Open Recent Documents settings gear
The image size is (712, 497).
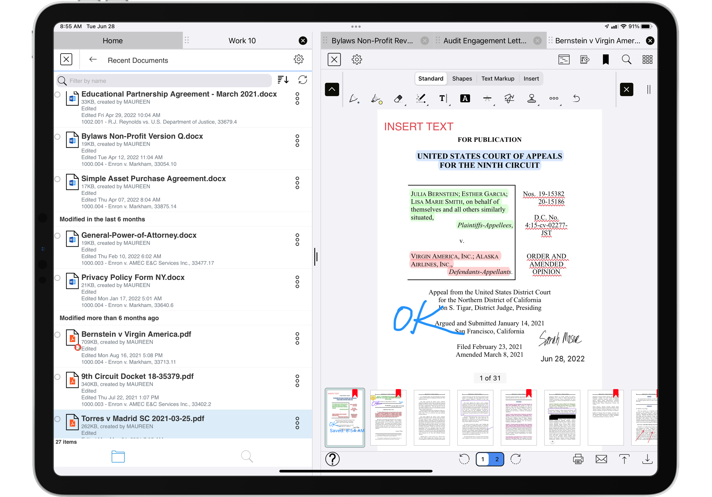point(299,59)
